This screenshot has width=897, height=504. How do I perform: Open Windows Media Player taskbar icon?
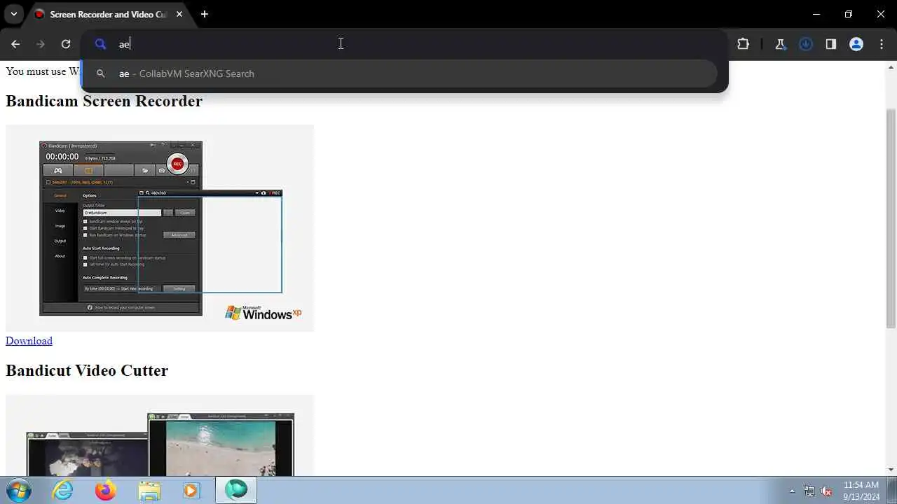tap(192, 490)
